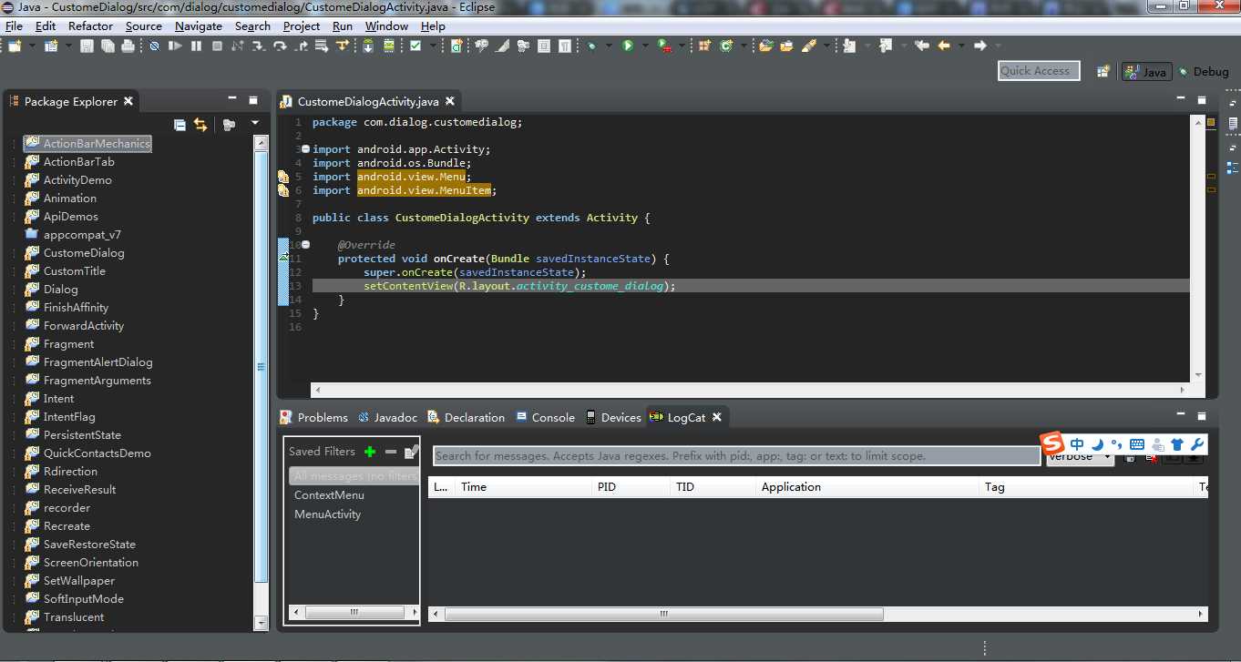Toggle Sogou moon half-width mode icon
This screenshot has width=1241, height=662.
pos(1097,444)
